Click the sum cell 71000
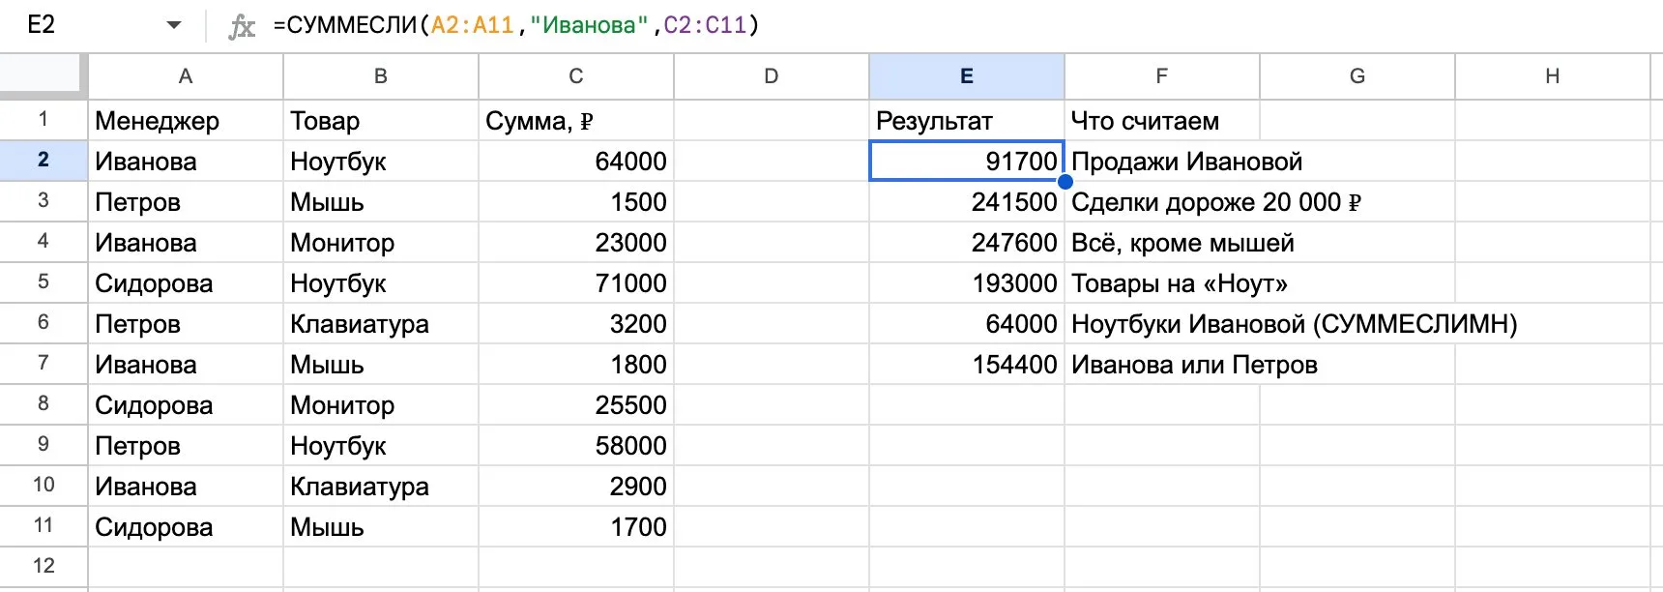 point(576,283)
